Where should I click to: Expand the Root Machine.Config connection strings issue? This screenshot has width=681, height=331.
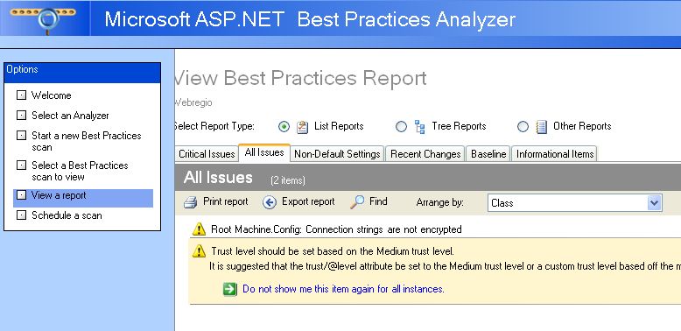pyautogui.click(x=436, y=229)
